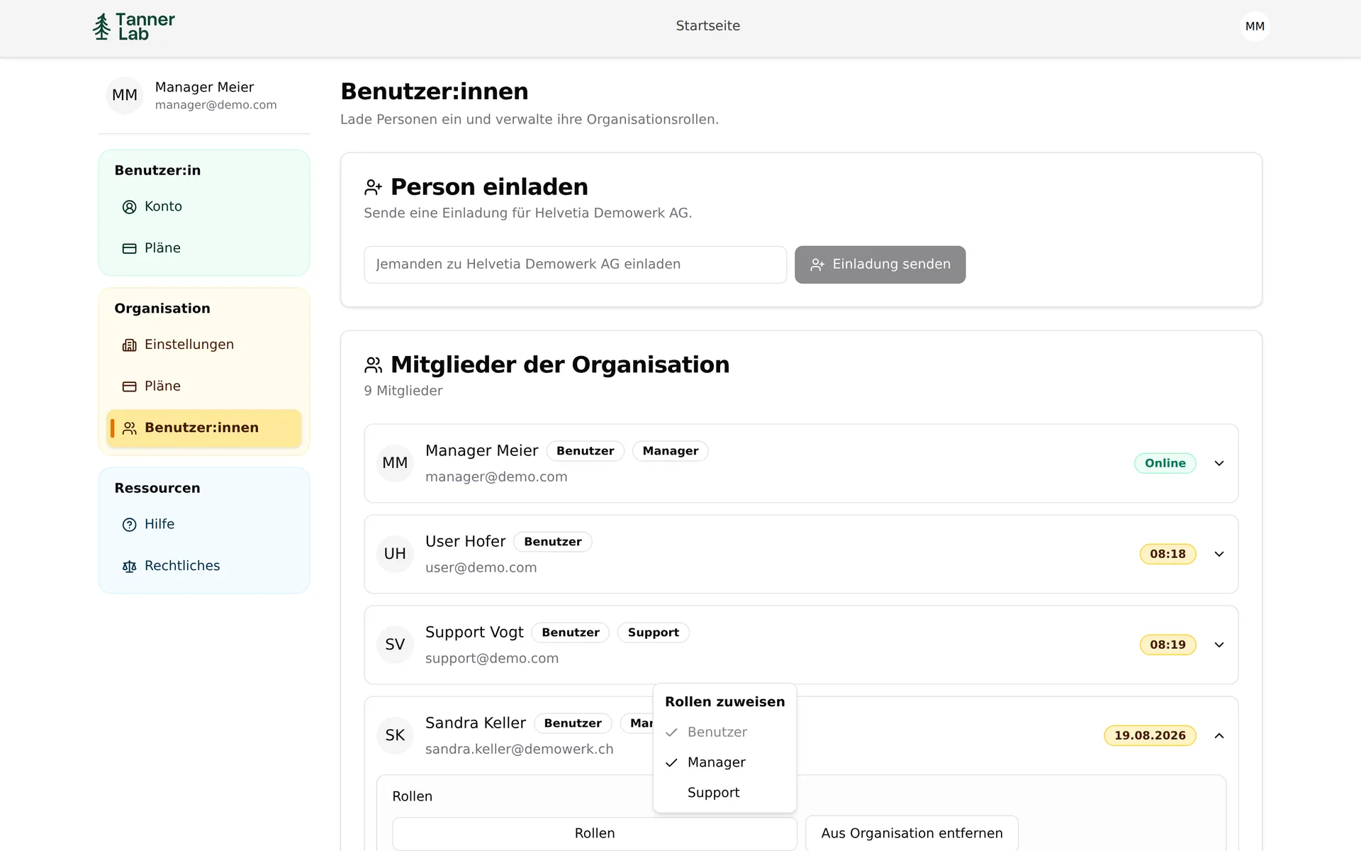
Task: Open the MM avatar menu in header
Action: 1255,26
